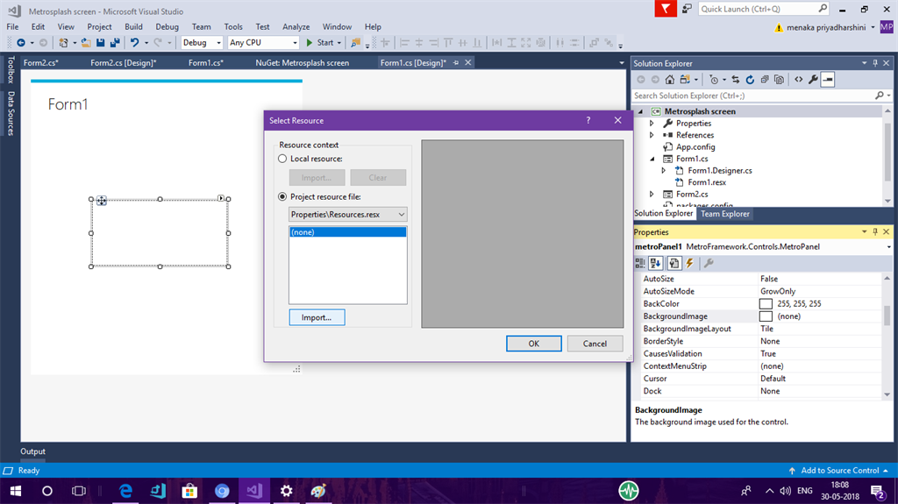
Task: Click the Properties page icon in Properties toolbar
Action: 674,264
